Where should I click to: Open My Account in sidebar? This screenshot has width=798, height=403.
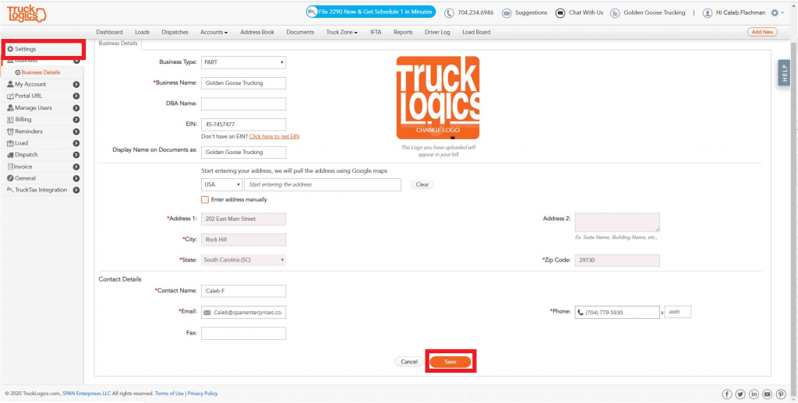30,84
